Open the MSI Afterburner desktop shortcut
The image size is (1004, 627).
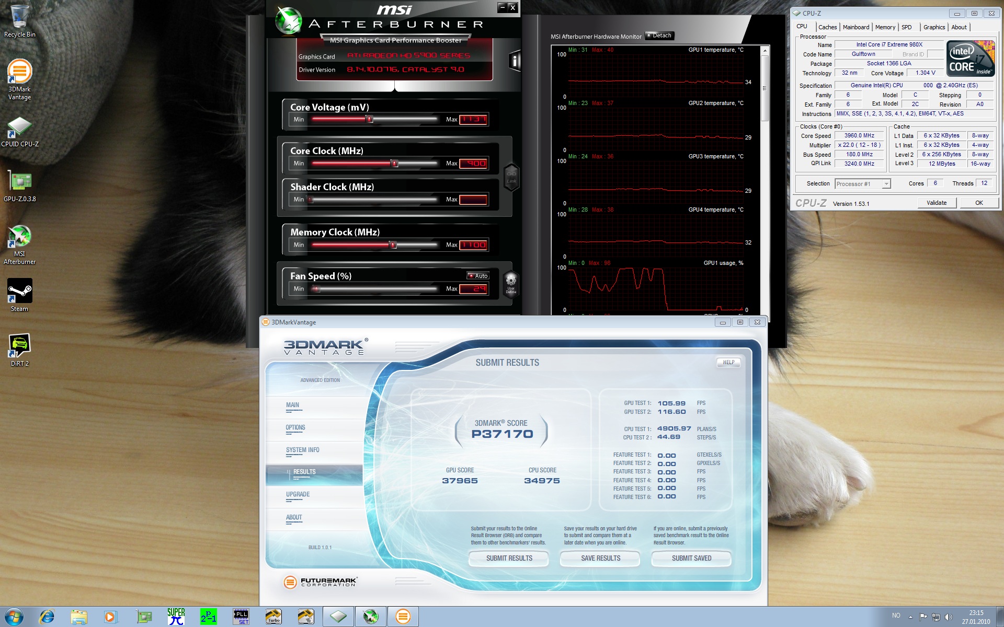20,245
